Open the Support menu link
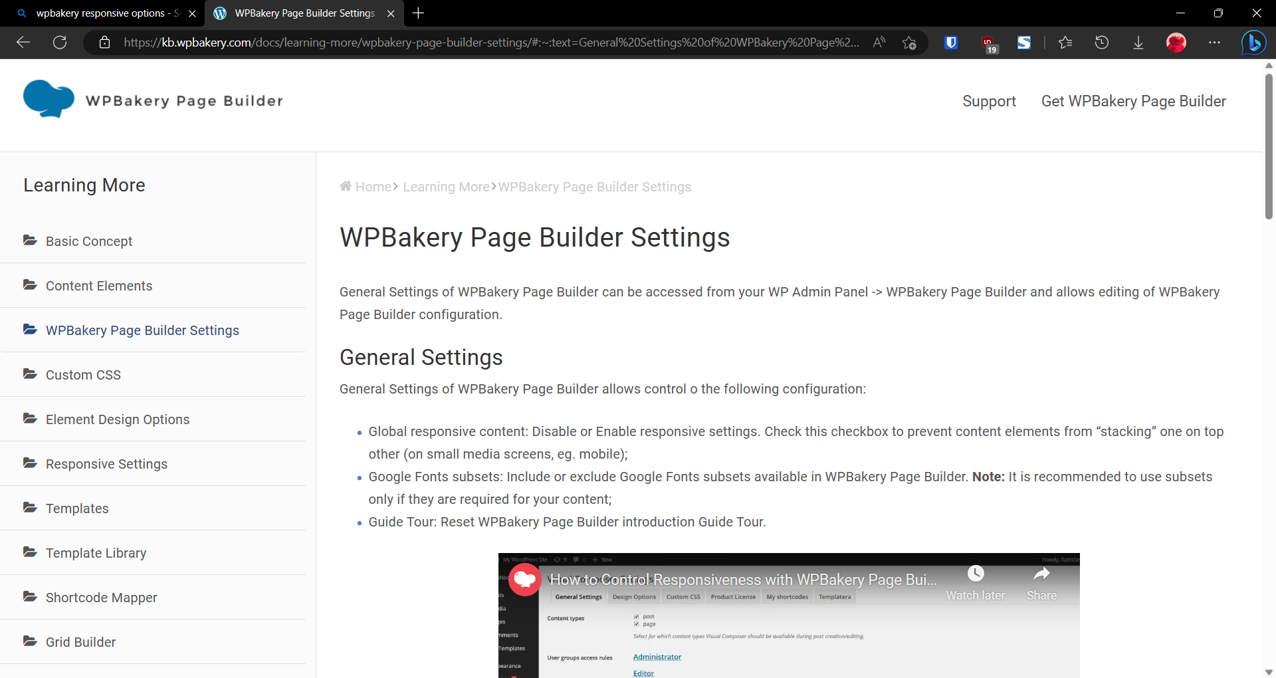Screen dimensions: 1276x678 (x=989, y=101)
